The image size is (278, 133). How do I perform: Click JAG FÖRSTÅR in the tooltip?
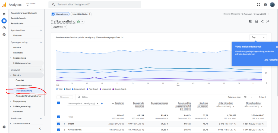271,60
